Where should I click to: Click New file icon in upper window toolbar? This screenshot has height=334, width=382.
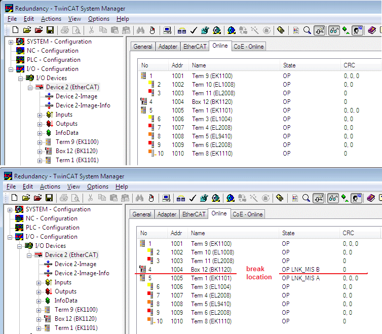pos(15,30)
